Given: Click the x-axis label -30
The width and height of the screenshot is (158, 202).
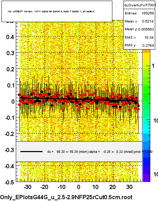Looking at the screenshot, I should 27,187.
